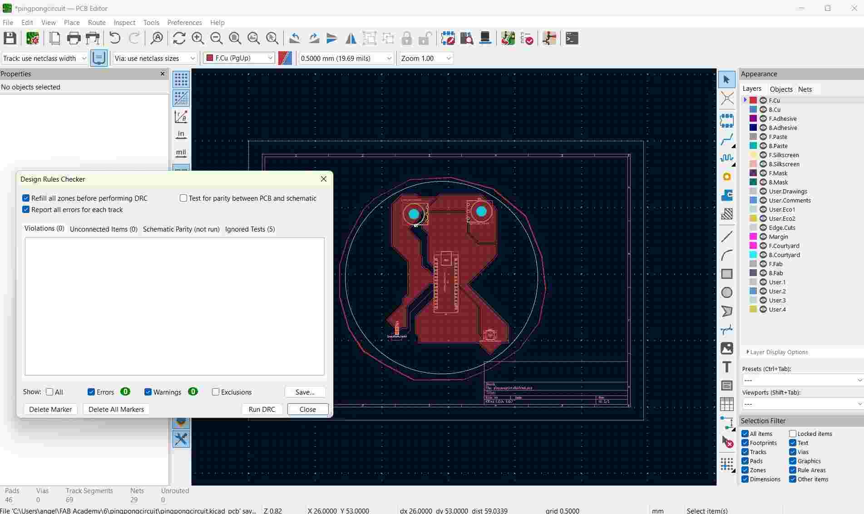
Task: Click the Run DRC button
Action: pyautogui.click(x=262, y=409)
